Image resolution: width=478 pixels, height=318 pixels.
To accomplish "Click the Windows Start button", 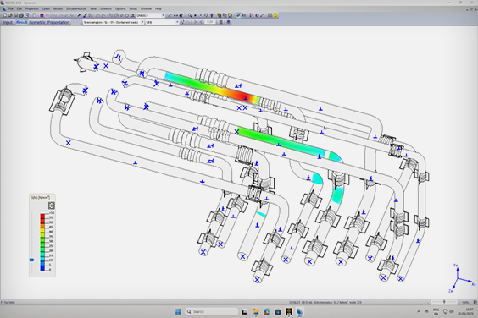I will [x=178, y=311].
